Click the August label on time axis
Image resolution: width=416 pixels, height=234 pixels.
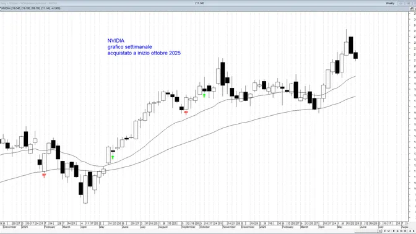[x=163, y=227]
